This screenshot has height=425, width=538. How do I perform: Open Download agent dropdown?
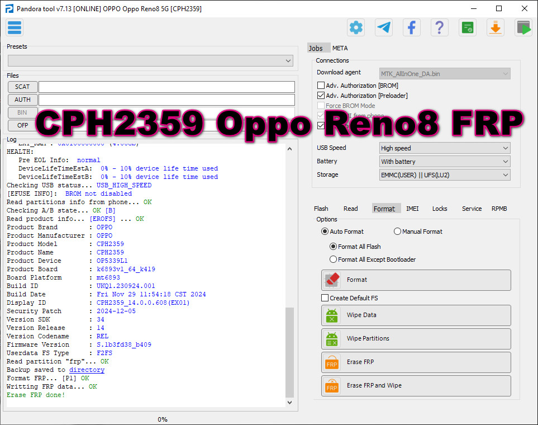click(445, 73)
